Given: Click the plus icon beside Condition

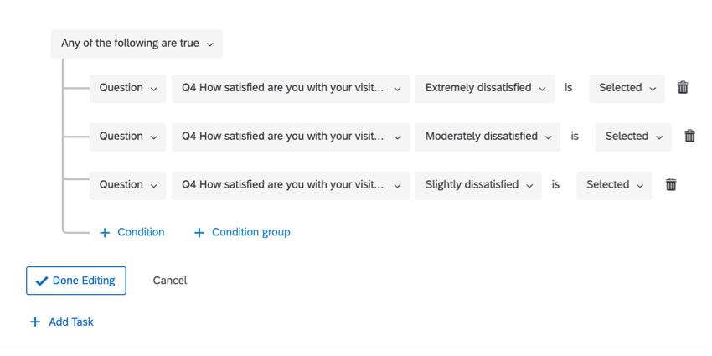Looking at the screenshot, I should click(105, 233).
